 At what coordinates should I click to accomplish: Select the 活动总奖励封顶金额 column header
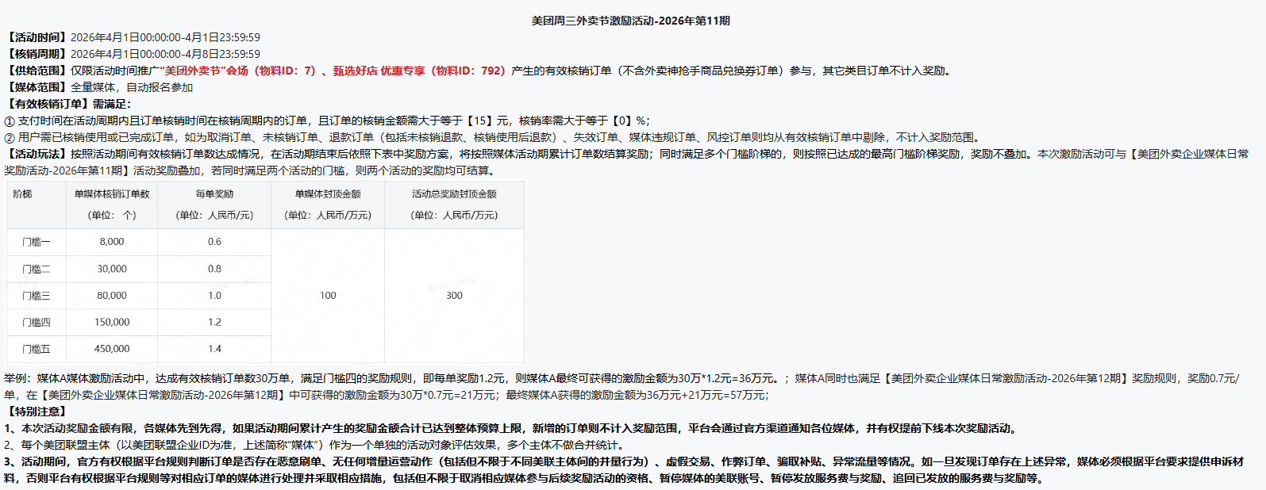[x=454, y=194]
